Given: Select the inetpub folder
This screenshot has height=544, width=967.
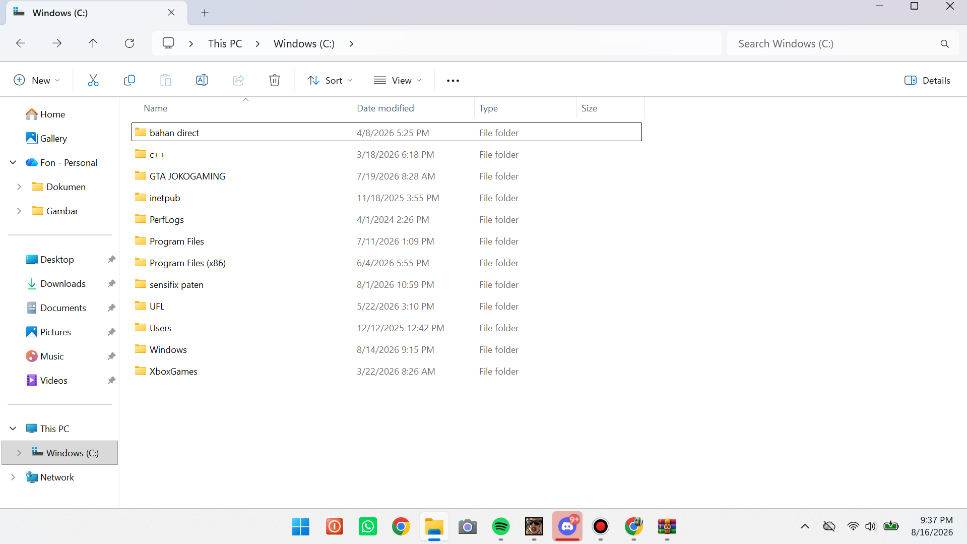Looking at the screenshot, I should click(x=386, y=198).
